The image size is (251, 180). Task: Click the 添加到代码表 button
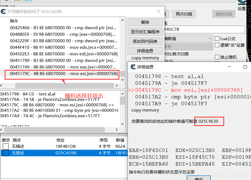(145, 41)
